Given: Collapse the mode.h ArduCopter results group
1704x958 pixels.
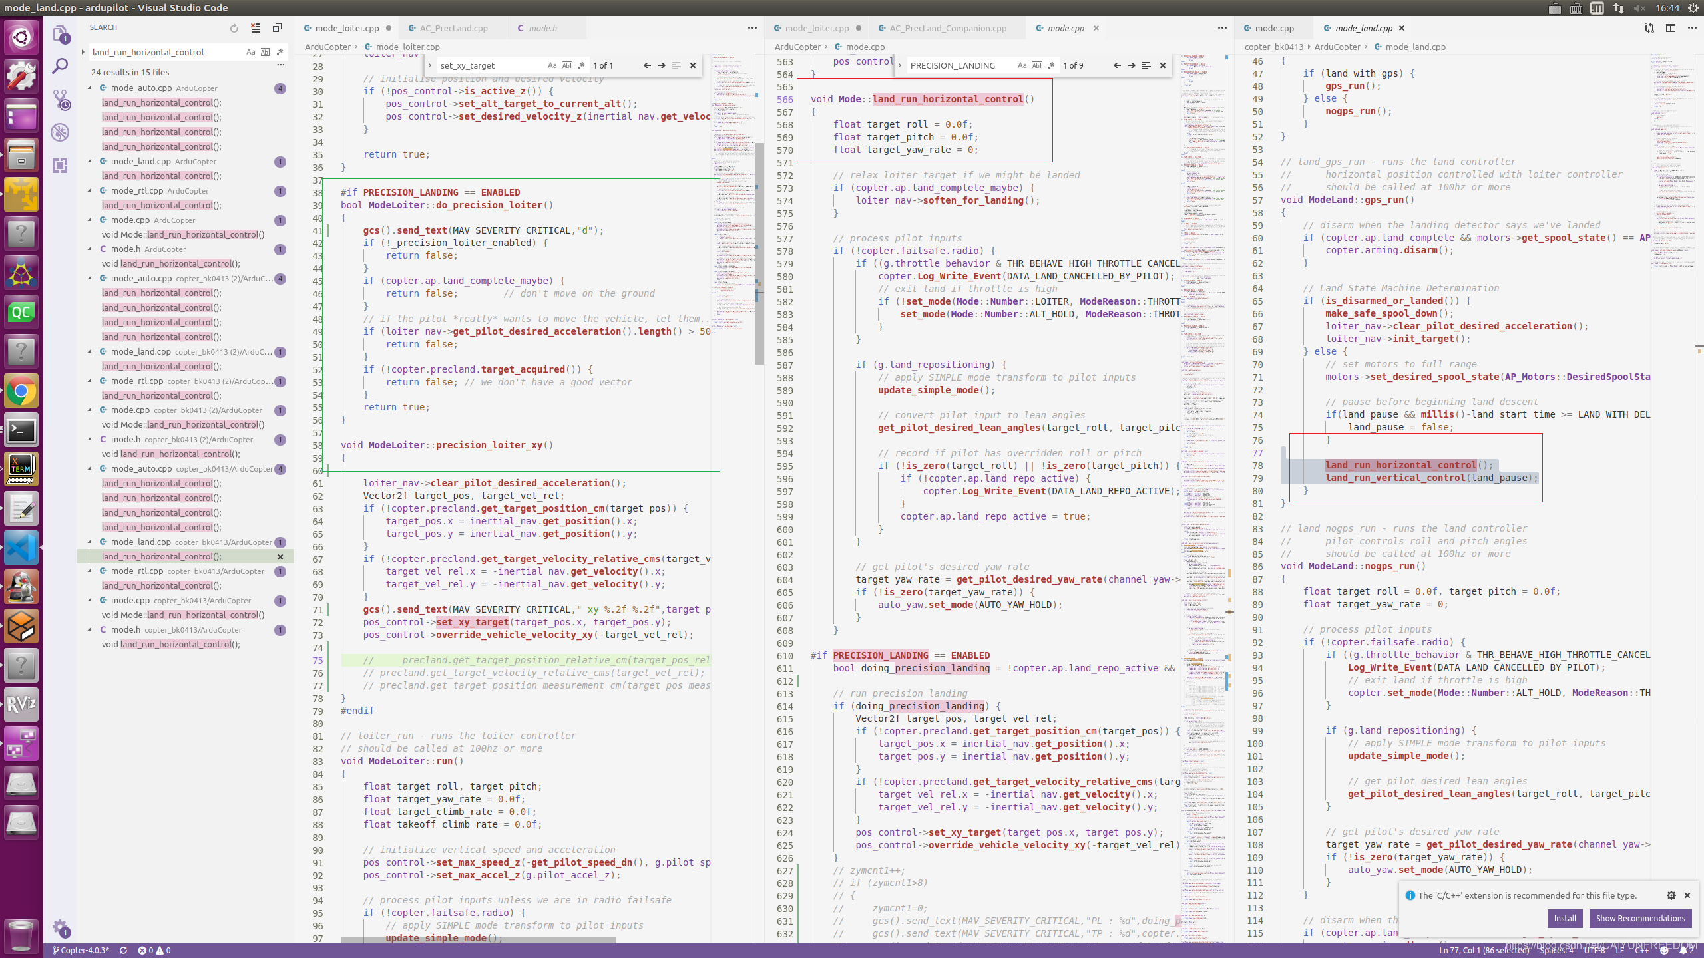Looking at the screenshot, I should (x=91, y=249).
